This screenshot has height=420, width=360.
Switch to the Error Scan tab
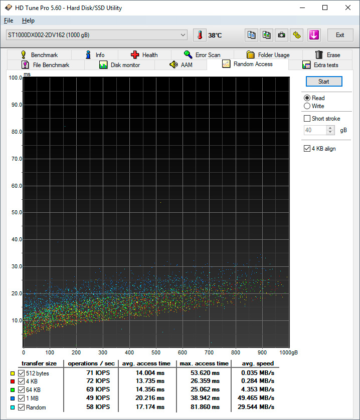[x=202, y=55]
